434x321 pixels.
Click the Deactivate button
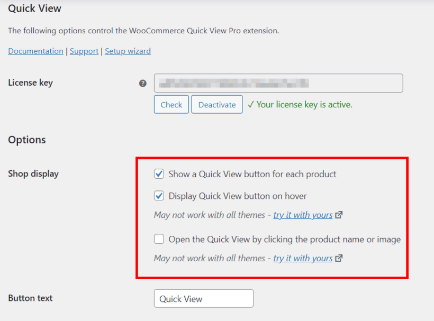tap(216, 104)
